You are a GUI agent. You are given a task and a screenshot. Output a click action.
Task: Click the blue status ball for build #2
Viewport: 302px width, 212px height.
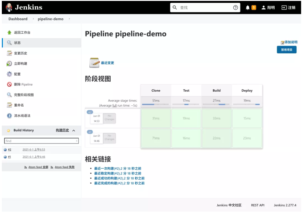click(5, 150)
